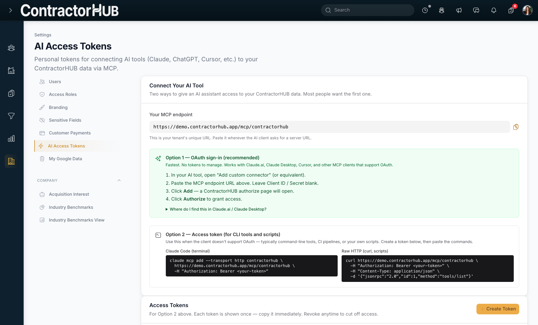The image size is (538, 325).
Task: Click the 'Your MCP endpoint' label
Action: coord(171,114)
